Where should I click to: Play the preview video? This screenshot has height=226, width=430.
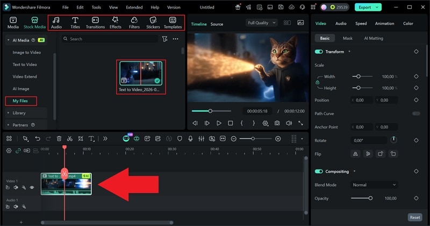219,123
